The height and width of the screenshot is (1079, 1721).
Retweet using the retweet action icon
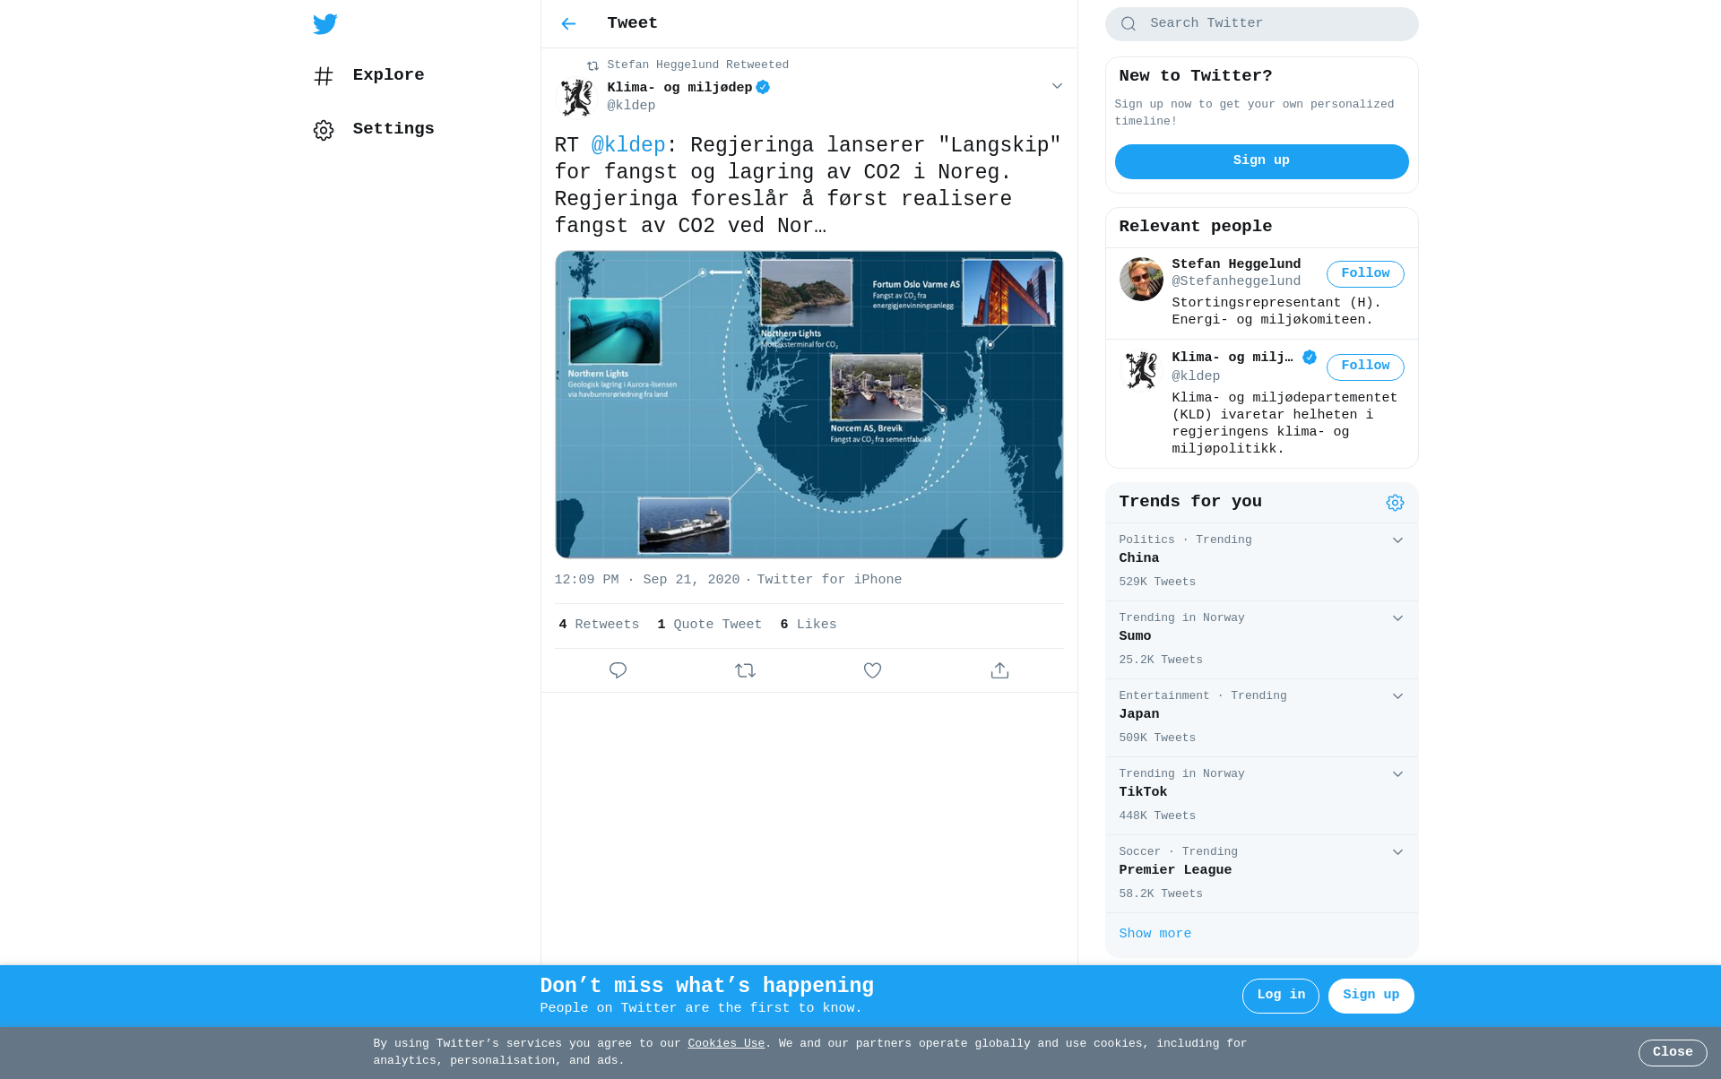click(x=745, y=670)
